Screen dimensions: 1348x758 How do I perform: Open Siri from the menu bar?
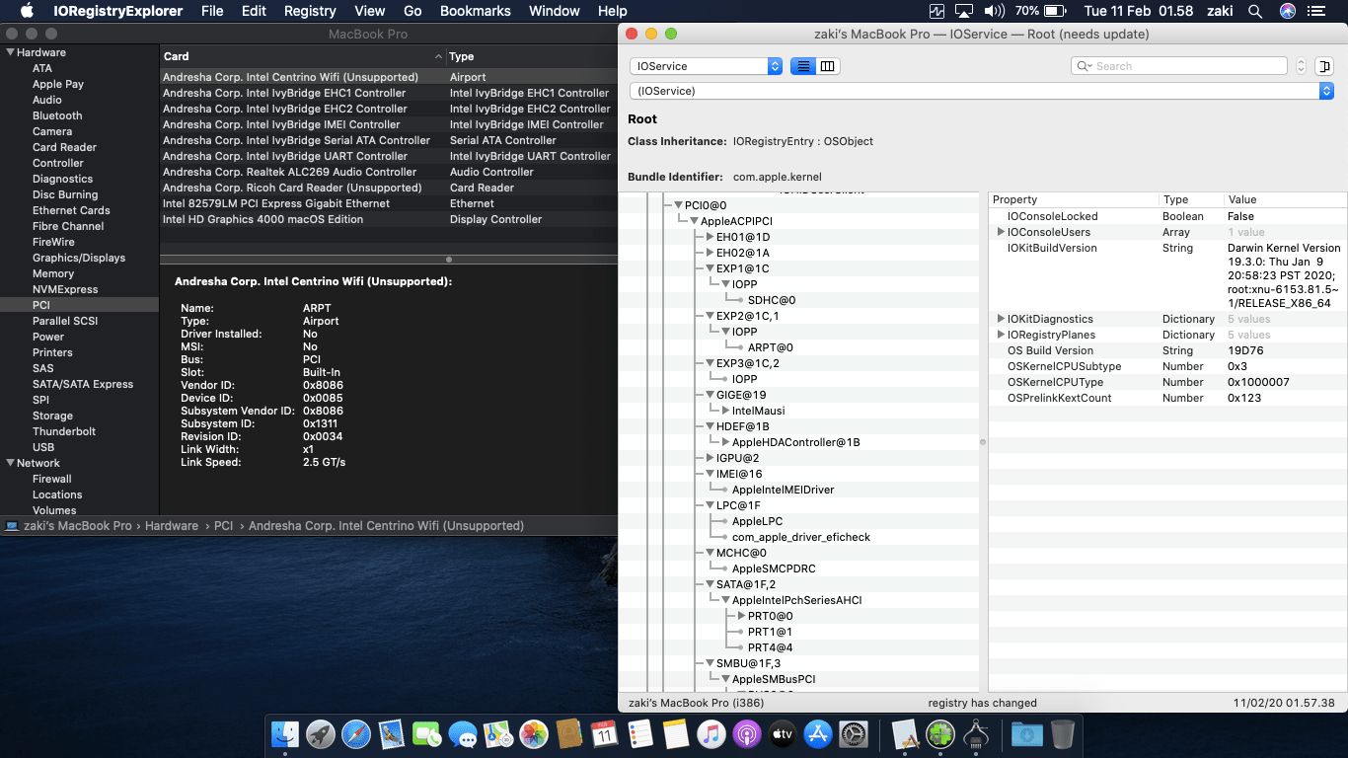[1288, 11]
